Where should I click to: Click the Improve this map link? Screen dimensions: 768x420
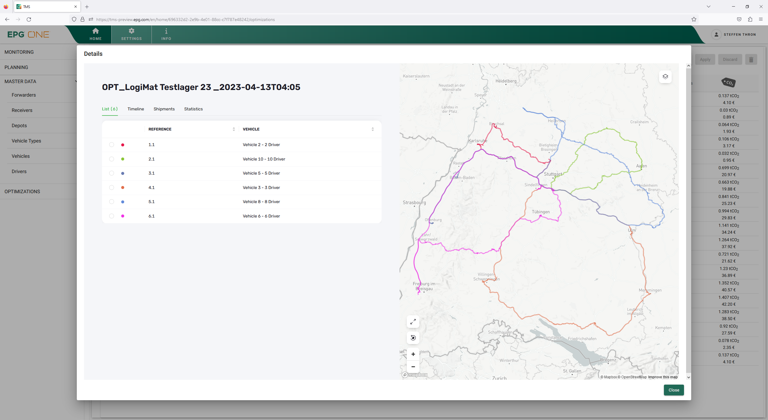(x=663, y=377)
